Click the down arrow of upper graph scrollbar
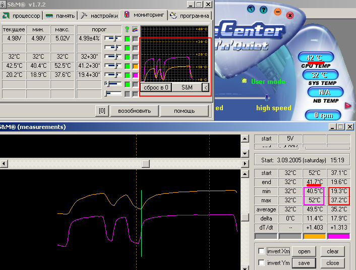 245,153
